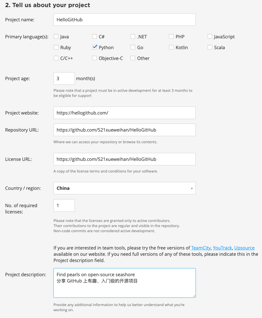
Task: Open the TeamCity link
Action: click(x=201, y=248)
